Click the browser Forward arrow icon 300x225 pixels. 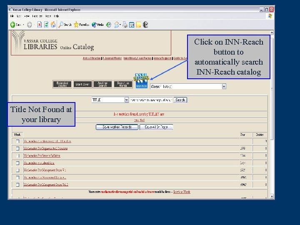click(x=29, y=25)
